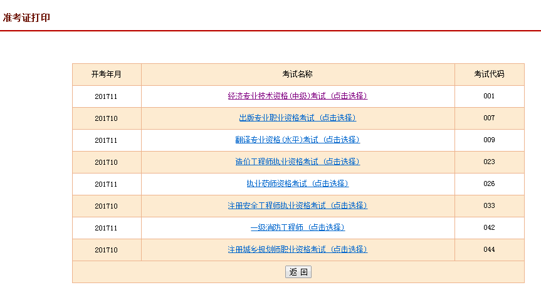Click the 开考年月 column header
Viewport: 541px width, 290px height.
tap(107, 74)
